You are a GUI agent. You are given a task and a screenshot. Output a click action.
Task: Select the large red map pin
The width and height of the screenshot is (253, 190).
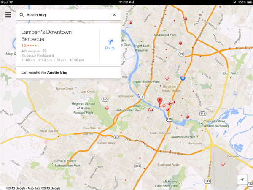pyautogui.click(x=160, y=102)
